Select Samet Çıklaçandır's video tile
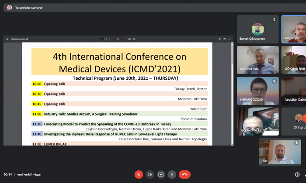This screenshot has height=183, width=306. click(x=257, y=29)
